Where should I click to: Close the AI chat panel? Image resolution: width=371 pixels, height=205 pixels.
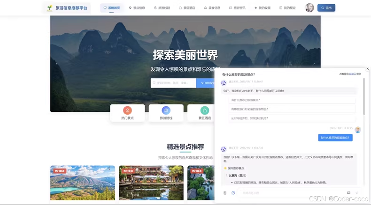pyautogui.click(x=367, y=69)
